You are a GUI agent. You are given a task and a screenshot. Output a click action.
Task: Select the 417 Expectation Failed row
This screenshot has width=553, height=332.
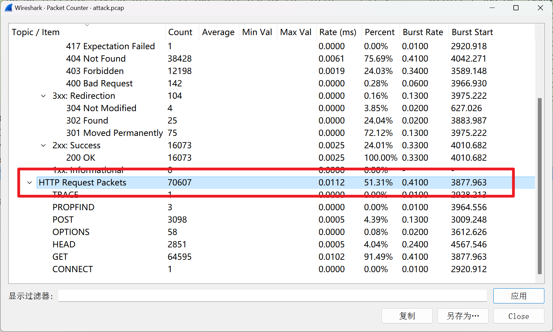pyautogui.click(x=272, y=46)
